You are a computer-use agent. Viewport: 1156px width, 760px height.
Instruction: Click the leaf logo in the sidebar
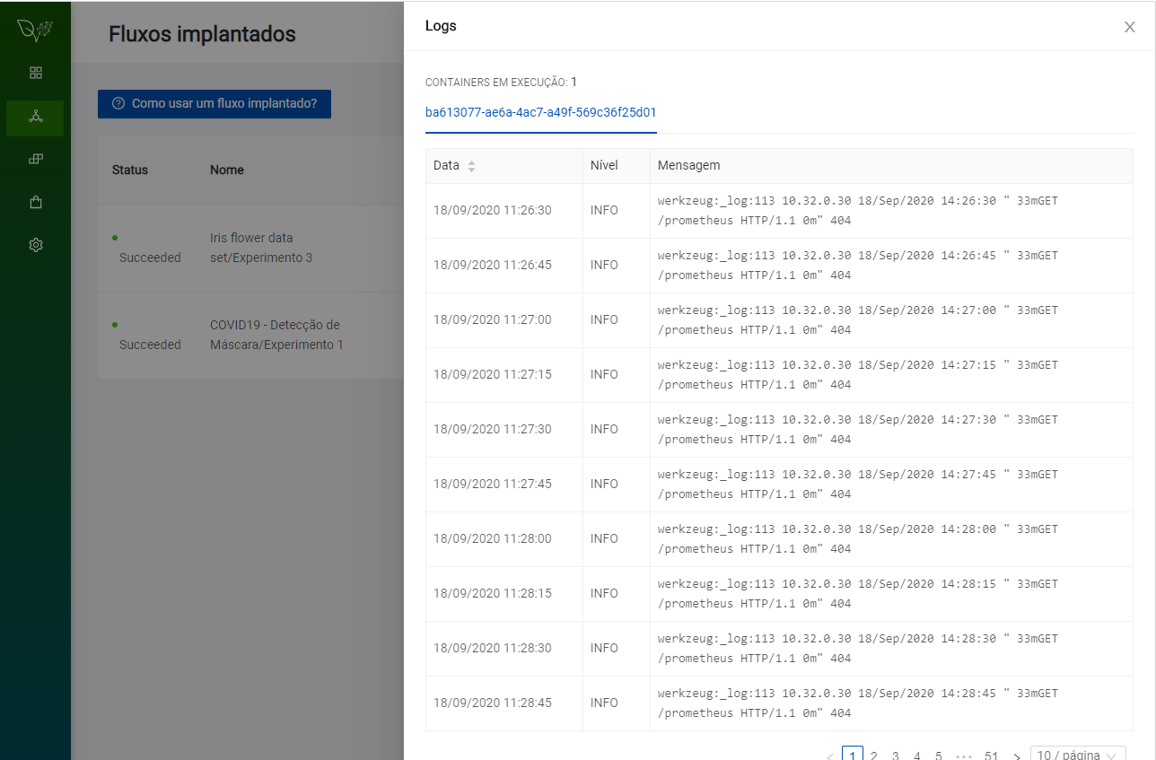pos(35,30)
